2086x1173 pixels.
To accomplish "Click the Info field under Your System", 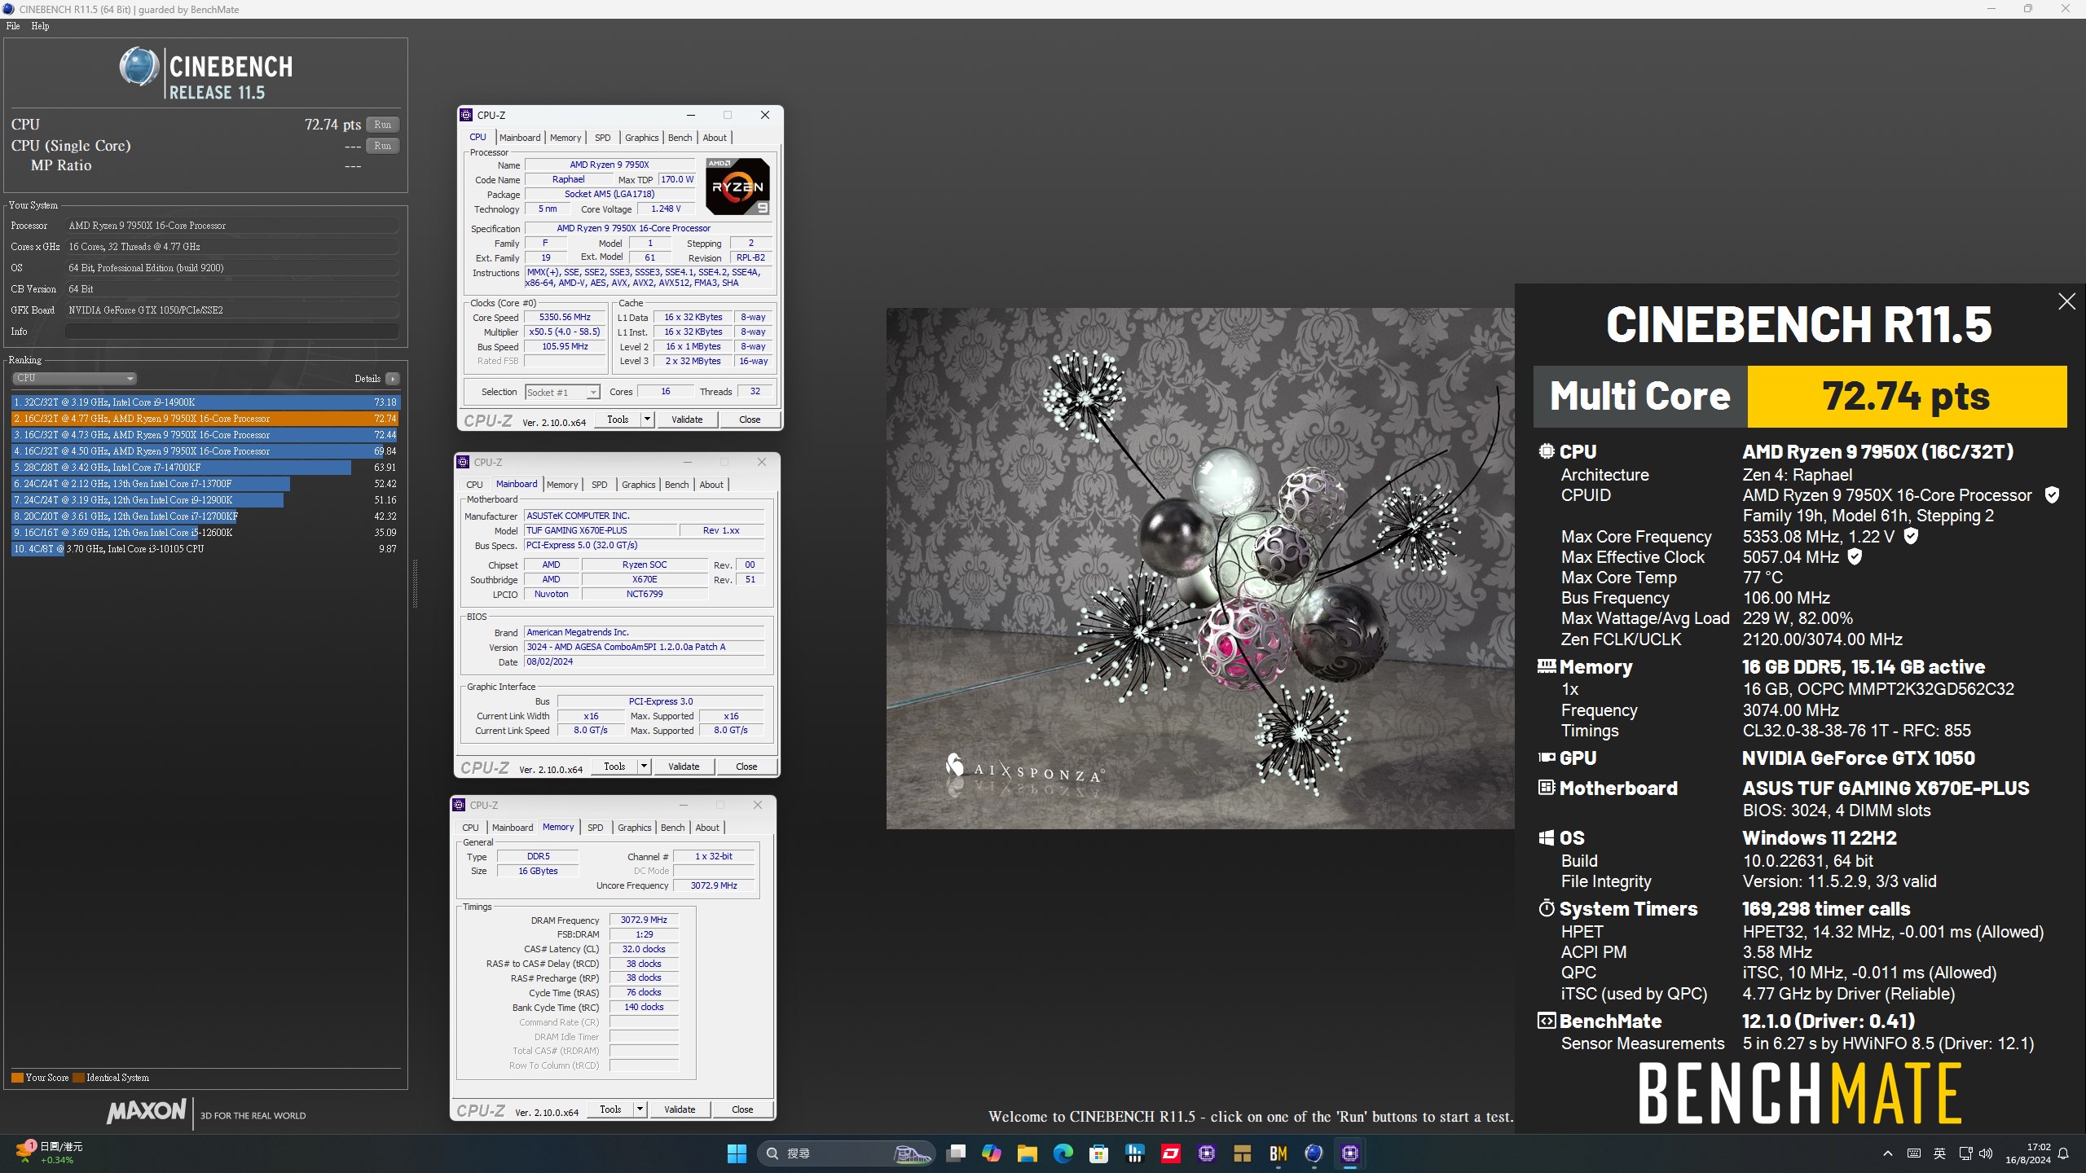I will 232,332.
